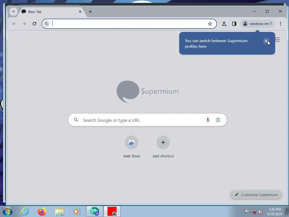Launch Internet Explorer from the taskbar
The height and width of the screenshot is (217, 289).
tap(25, 211)
